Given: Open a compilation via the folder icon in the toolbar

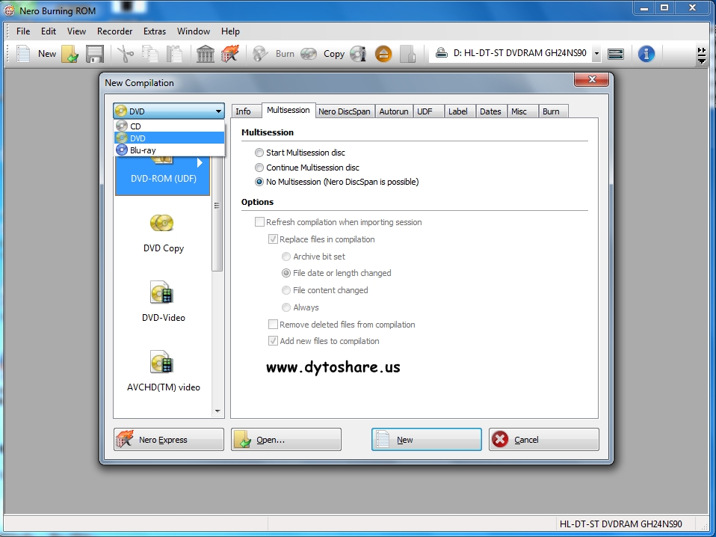Looking at the screenshot, I should (x=70, y=53).
